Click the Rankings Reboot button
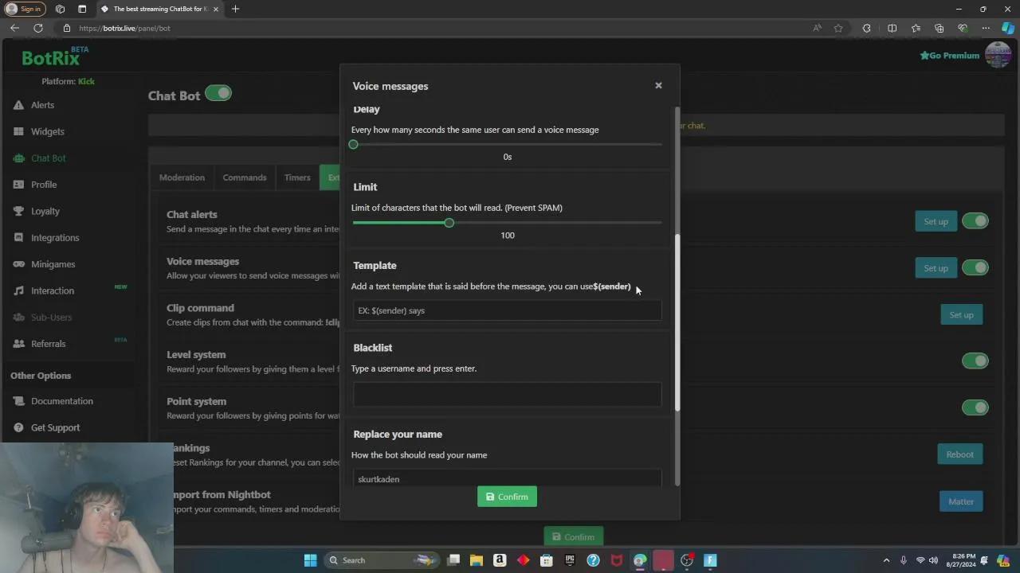Screen dimensions: 1020x573 pos(959,454)
